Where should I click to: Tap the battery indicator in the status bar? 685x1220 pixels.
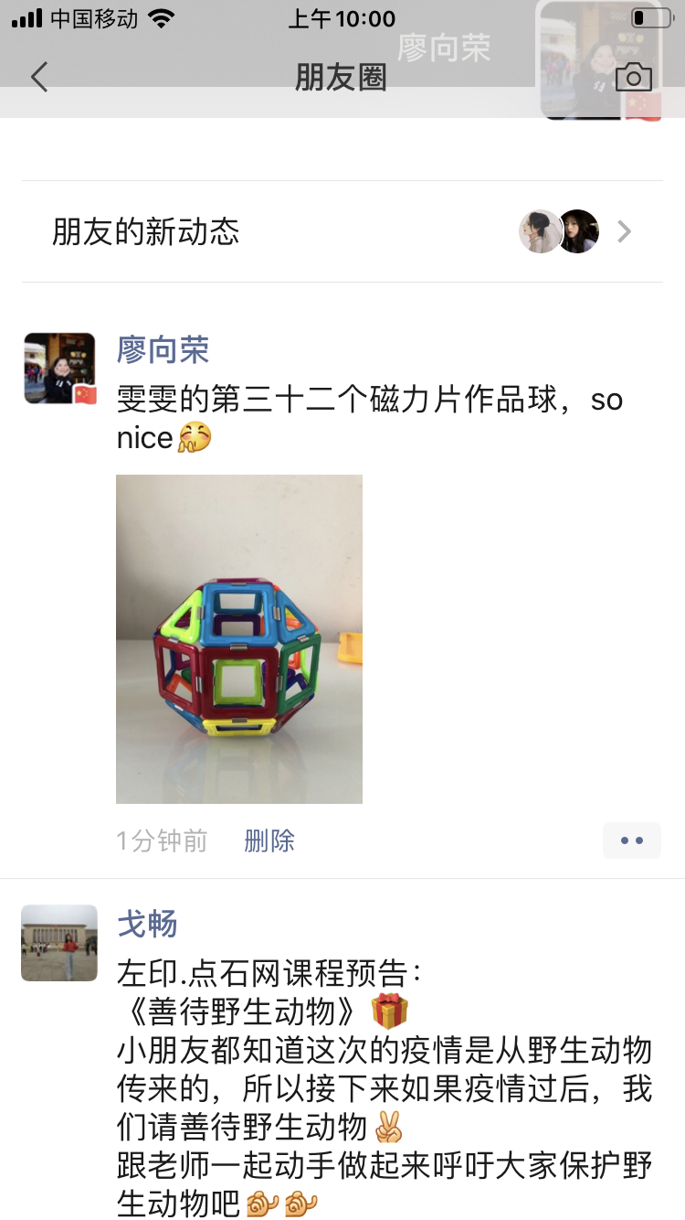coord(651,18)
